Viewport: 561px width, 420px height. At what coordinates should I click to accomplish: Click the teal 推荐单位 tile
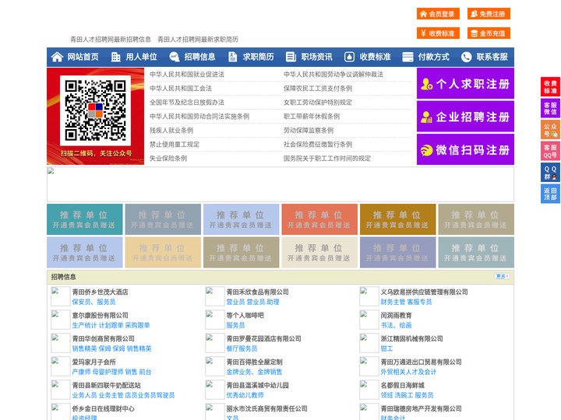[85, 219]
